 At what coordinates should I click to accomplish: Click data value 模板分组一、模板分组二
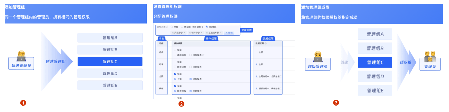pyautogui.click(x=270, y=88)
